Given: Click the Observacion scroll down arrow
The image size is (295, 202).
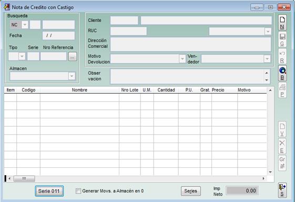Looking at the screenshot, I should click(267, 80).
